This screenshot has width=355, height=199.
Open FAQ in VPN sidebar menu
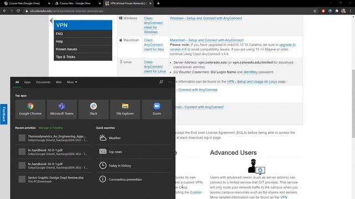(83, 34)
